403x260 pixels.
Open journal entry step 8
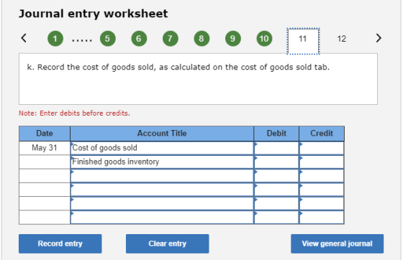tap(201, 39)
